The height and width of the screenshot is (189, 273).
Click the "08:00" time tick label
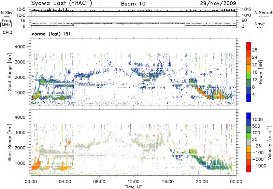tap(99, 182)
